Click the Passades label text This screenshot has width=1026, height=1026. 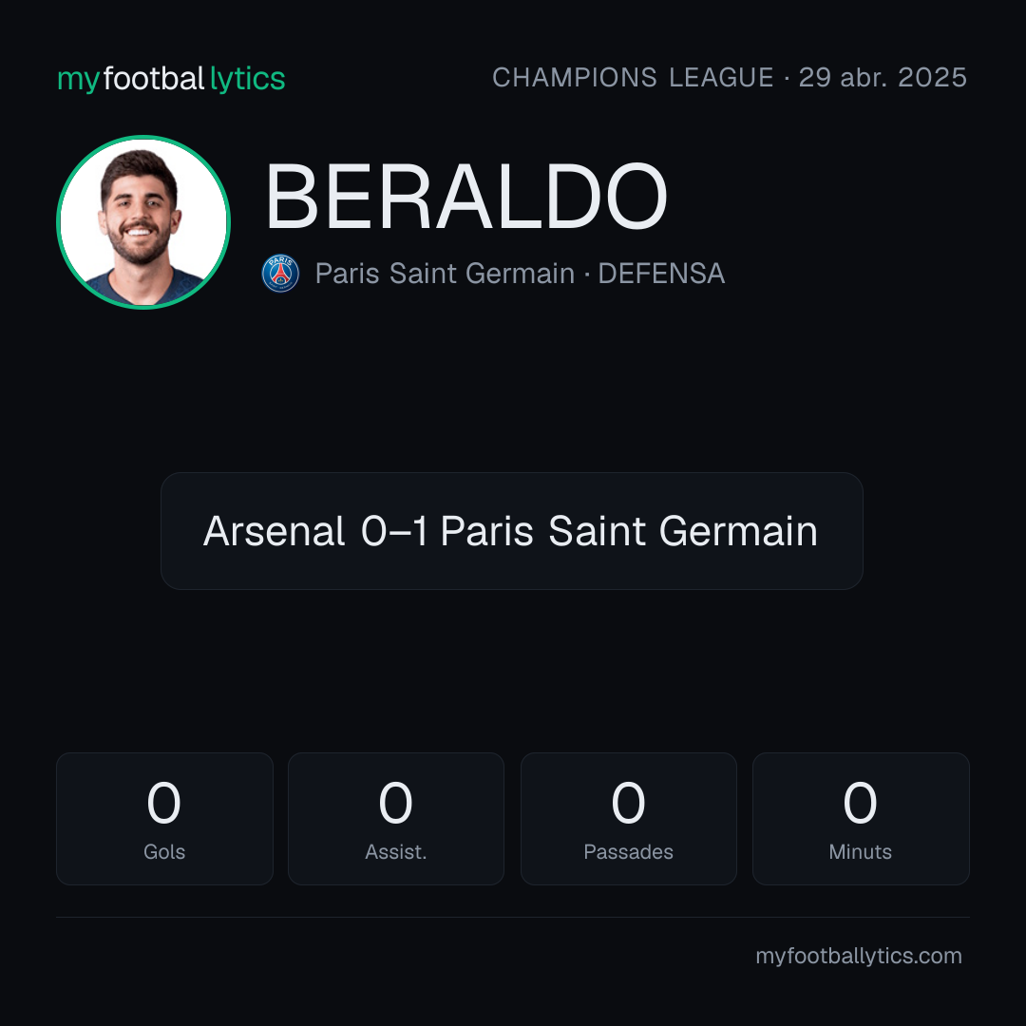click(628, 852)
